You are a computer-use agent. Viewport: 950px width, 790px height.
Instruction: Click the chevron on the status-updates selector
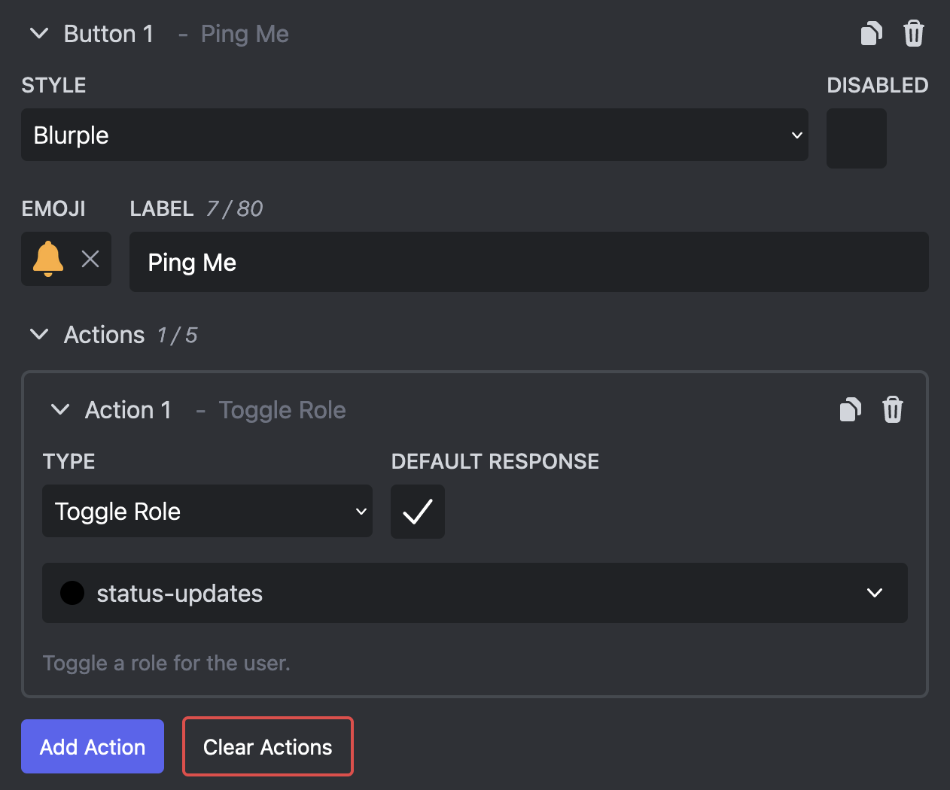coord(874,593)
